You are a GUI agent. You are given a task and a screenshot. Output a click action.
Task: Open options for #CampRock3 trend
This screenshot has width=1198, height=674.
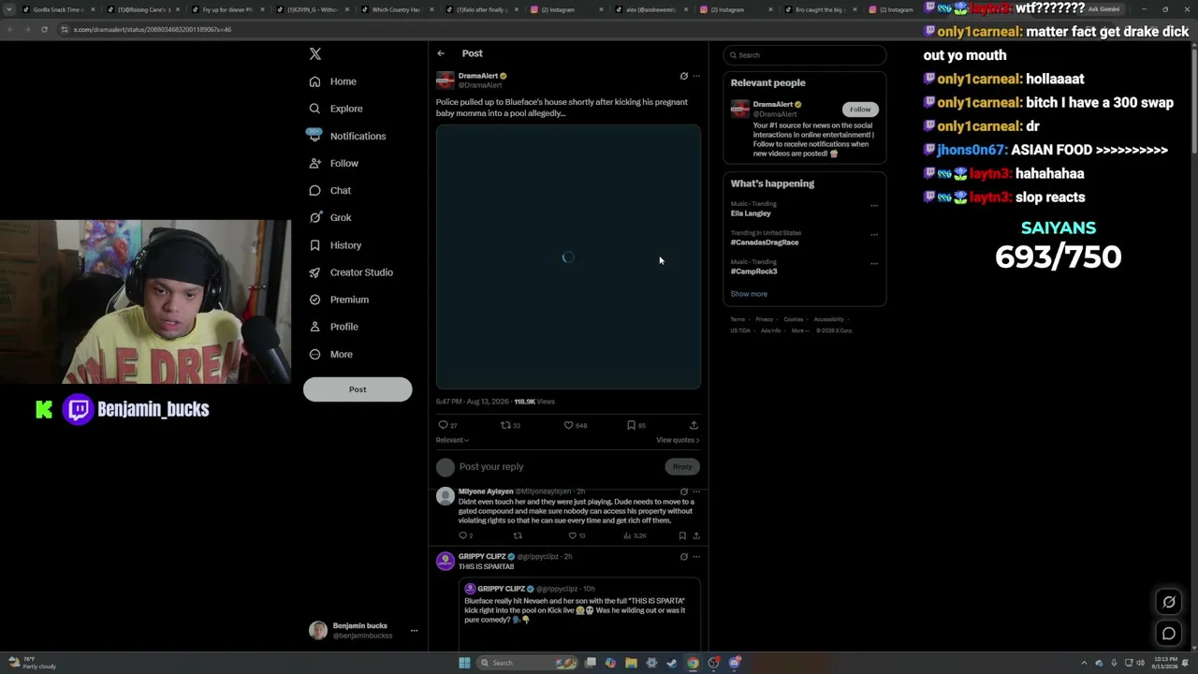874,264
